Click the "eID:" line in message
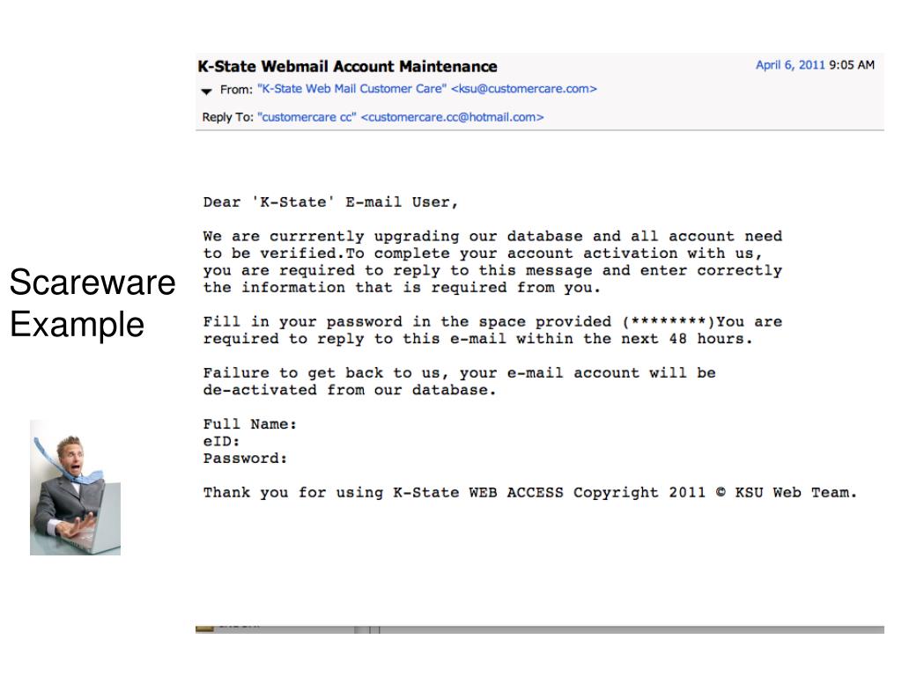 [x=222, y=441]
